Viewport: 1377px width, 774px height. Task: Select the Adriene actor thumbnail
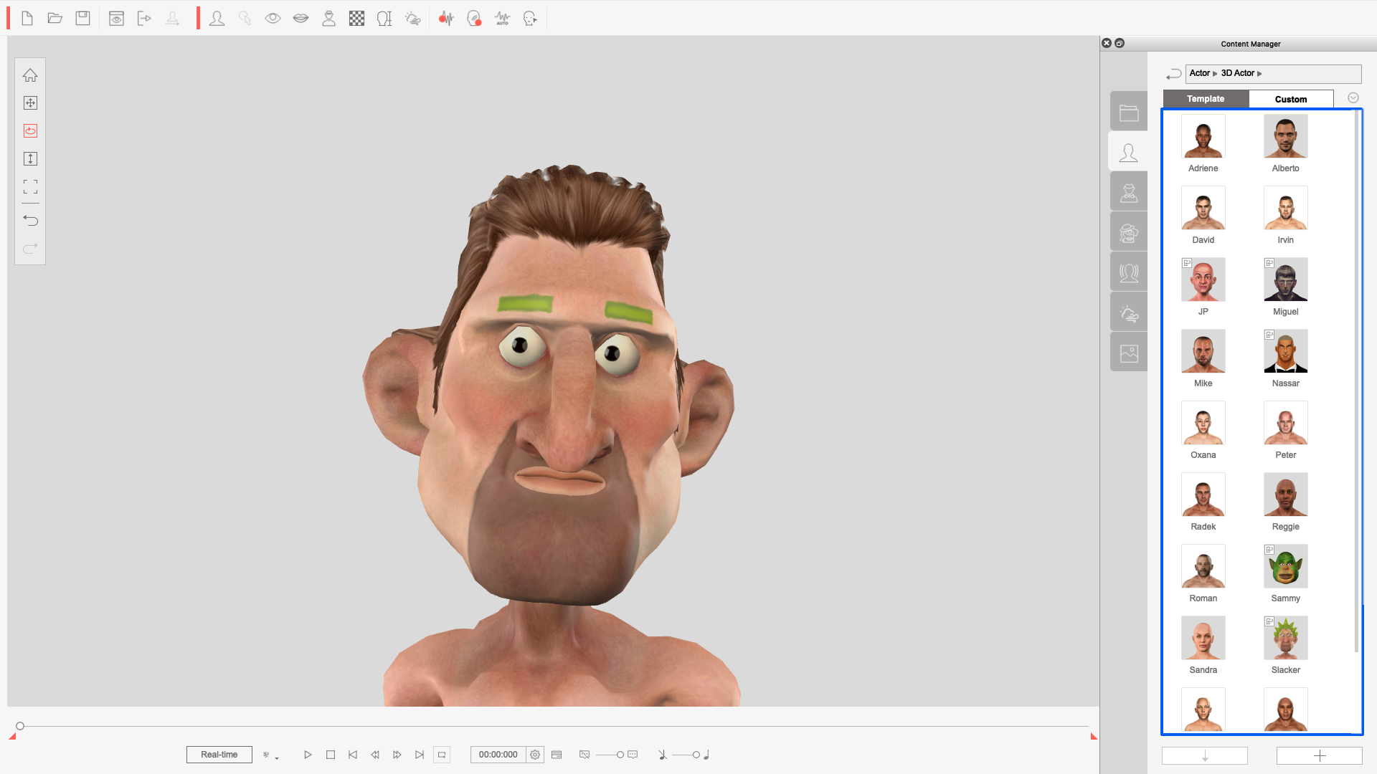pos(1203,136)
